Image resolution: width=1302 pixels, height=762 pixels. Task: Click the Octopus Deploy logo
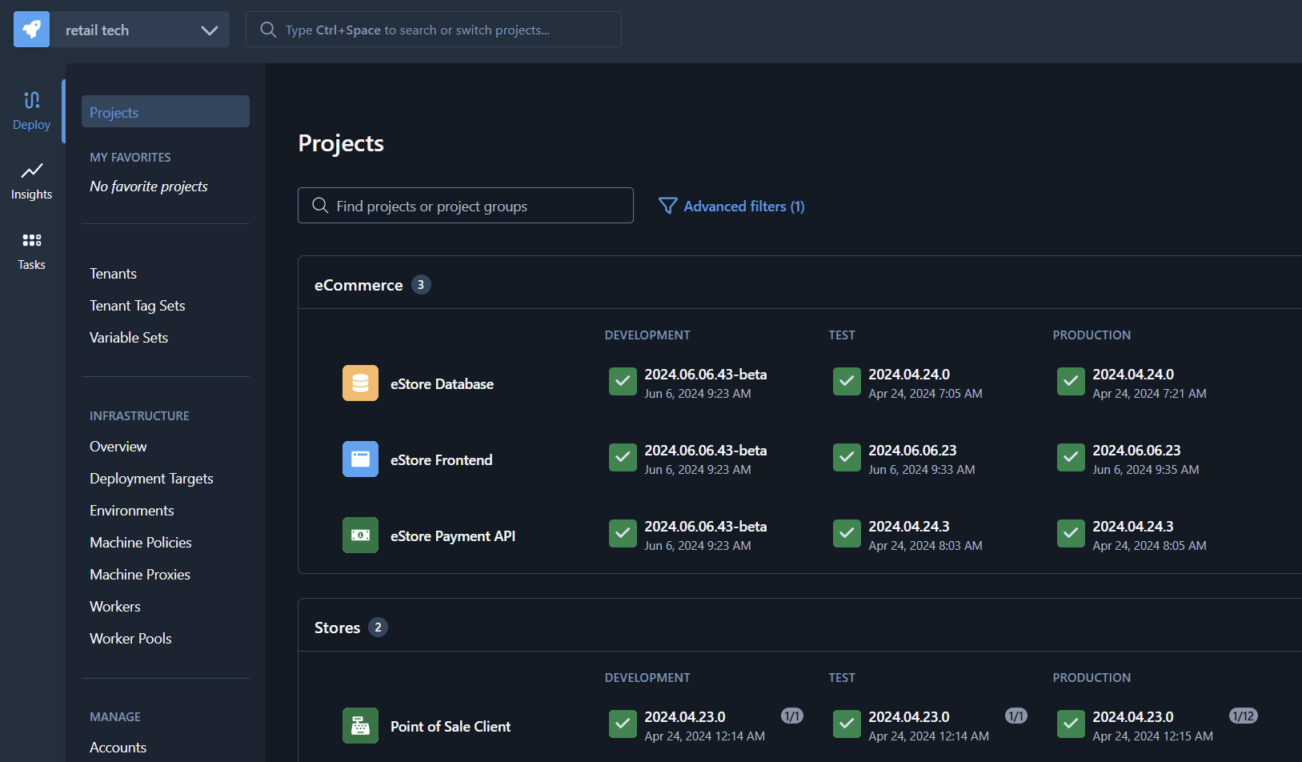pyautogui.click(x=30, y=29)
